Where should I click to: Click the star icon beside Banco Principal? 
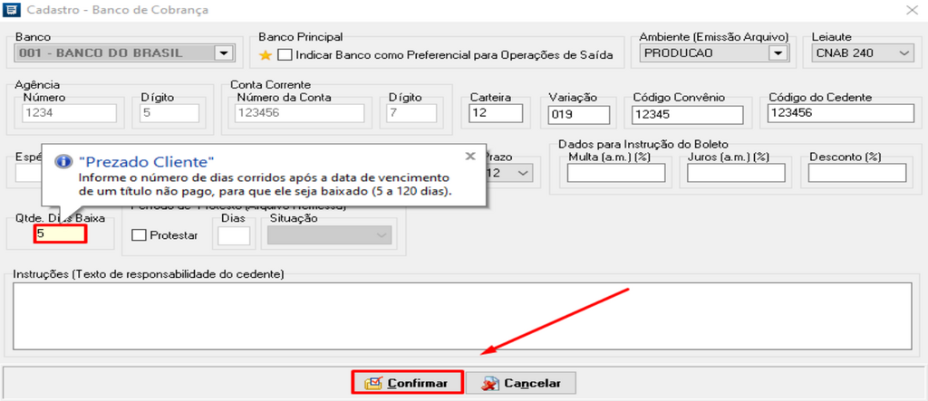pyautogui.click(x=266, y=54)
